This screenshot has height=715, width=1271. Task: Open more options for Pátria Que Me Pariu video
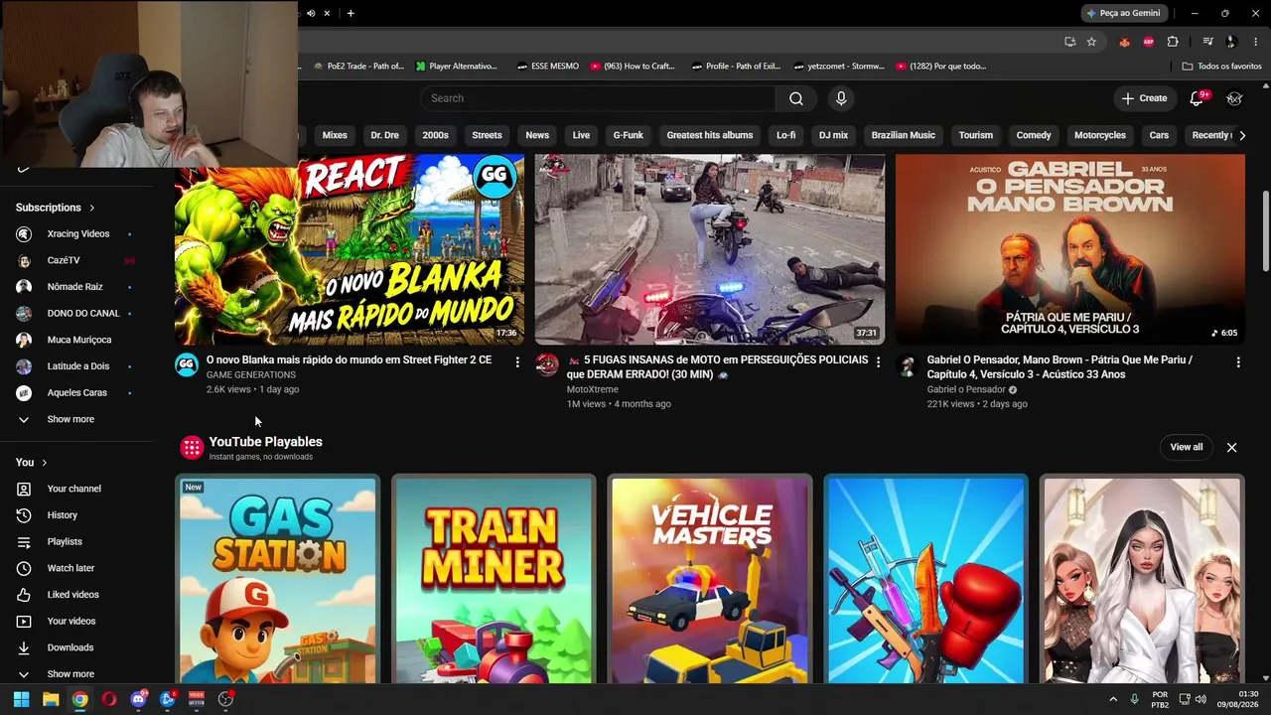1238,362
